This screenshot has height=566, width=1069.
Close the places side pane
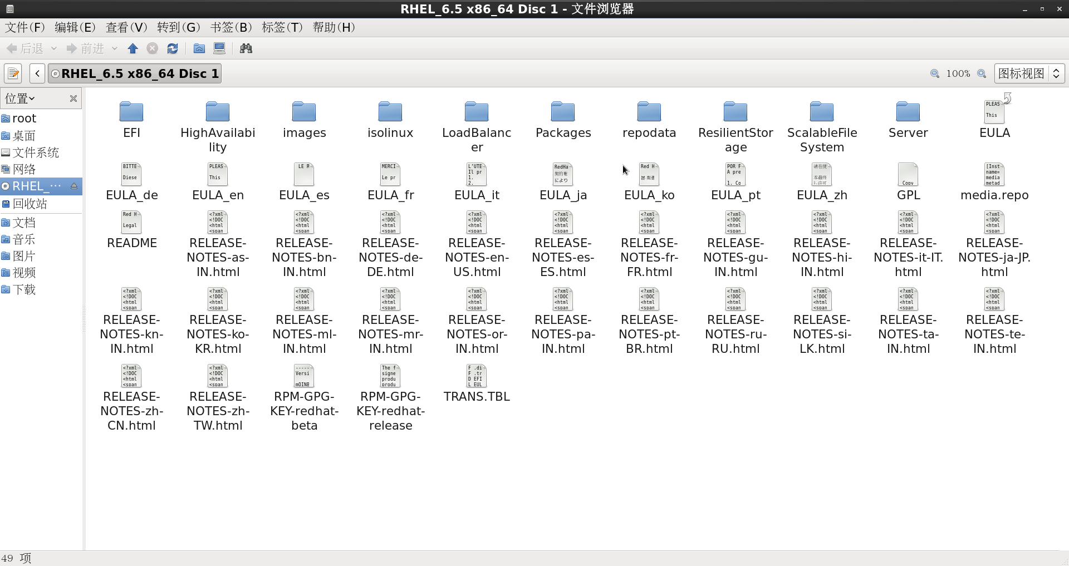point(73,99)
